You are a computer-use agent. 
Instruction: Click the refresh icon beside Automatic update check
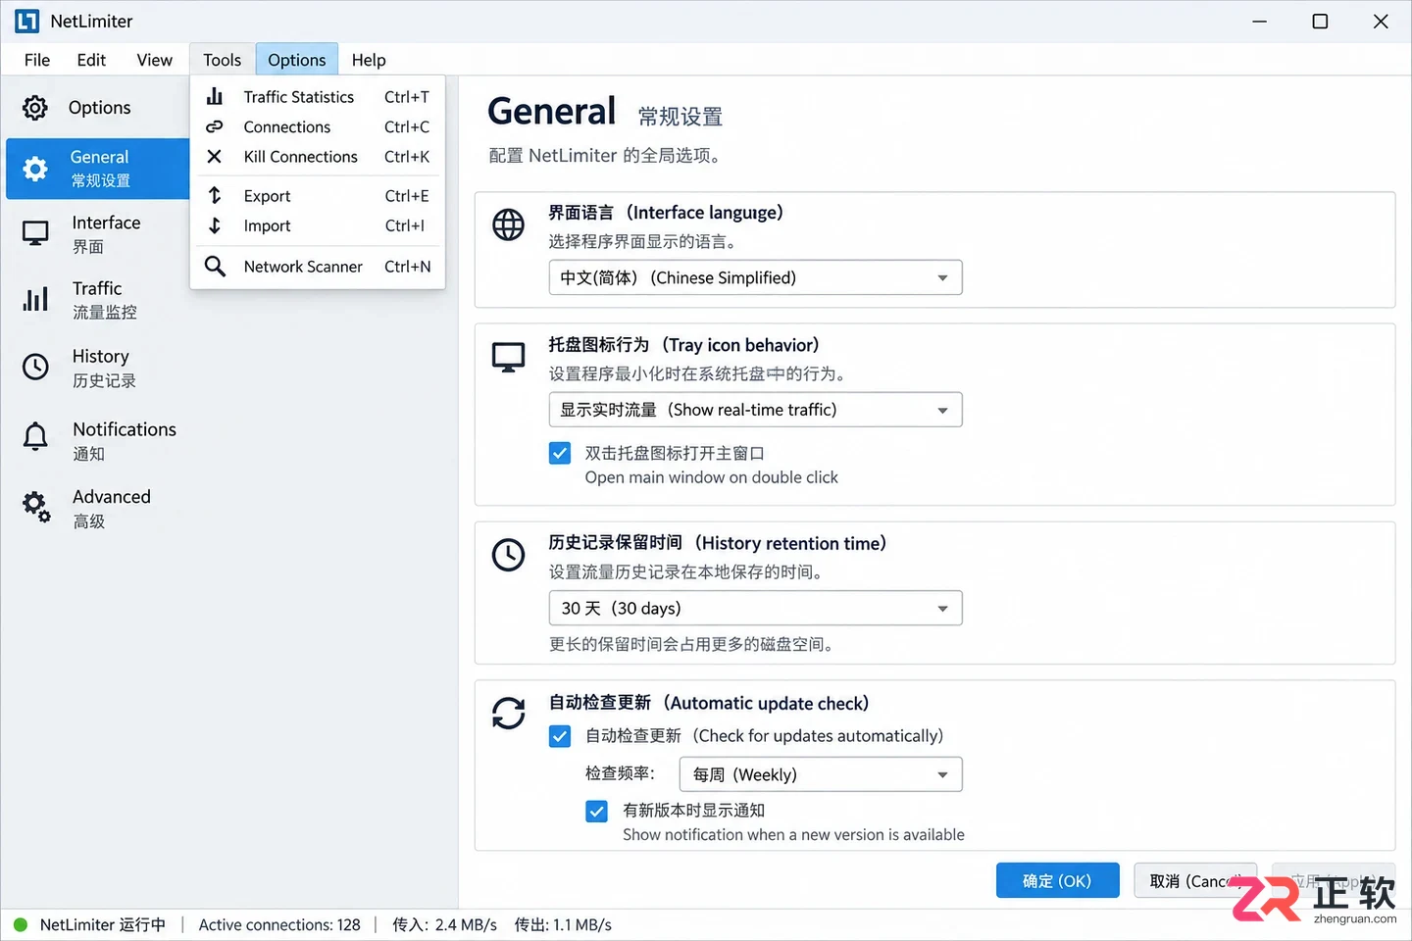[x=508, y=713]
